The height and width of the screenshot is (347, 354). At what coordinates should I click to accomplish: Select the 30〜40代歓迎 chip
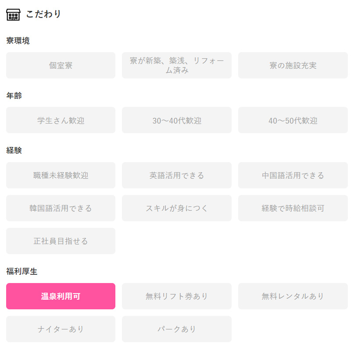[177, 120]
